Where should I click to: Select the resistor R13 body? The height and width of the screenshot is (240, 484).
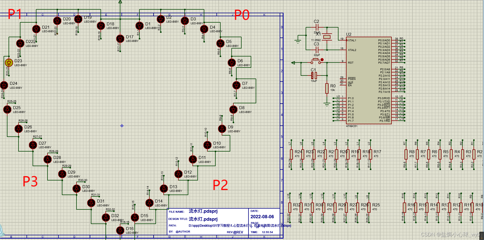438,207
